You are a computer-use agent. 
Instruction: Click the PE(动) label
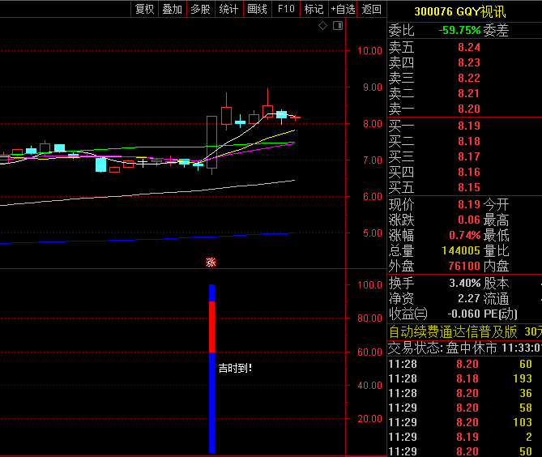pos(501,314)
